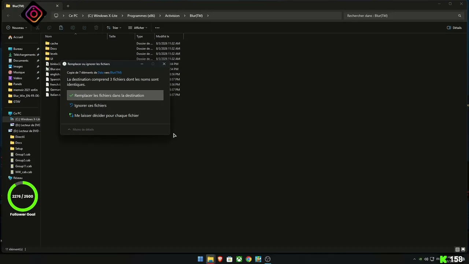This screenshot has width=469, height=264.
Task: Switch to large icons view at bottom right
Action: (463, 249)
